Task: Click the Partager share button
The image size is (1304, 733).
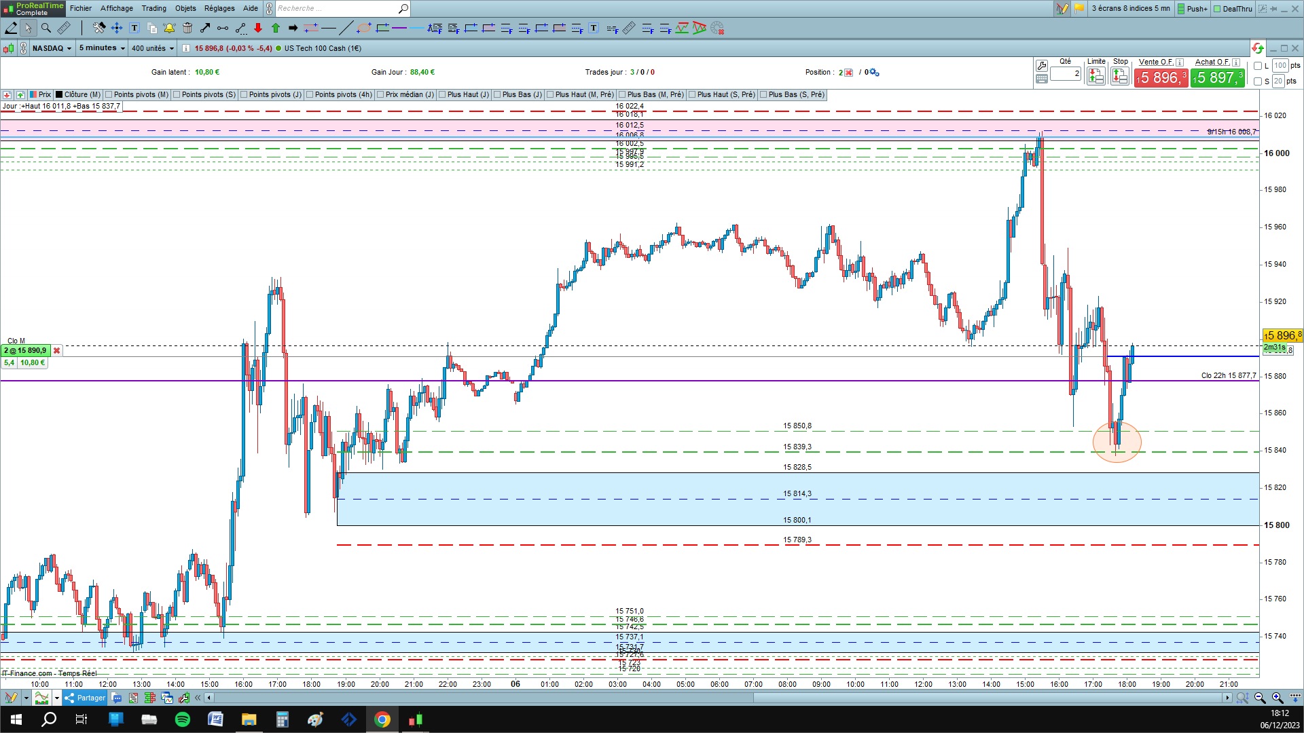Action: 85,698
